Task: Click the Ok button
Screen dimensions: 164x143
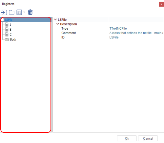Action: (x=127, y=138)
